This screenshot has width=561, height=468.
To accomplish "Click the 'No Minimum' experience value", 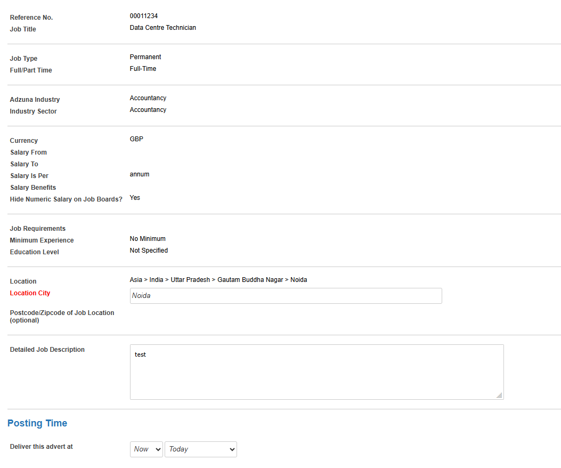I will (x=148, y=239).
